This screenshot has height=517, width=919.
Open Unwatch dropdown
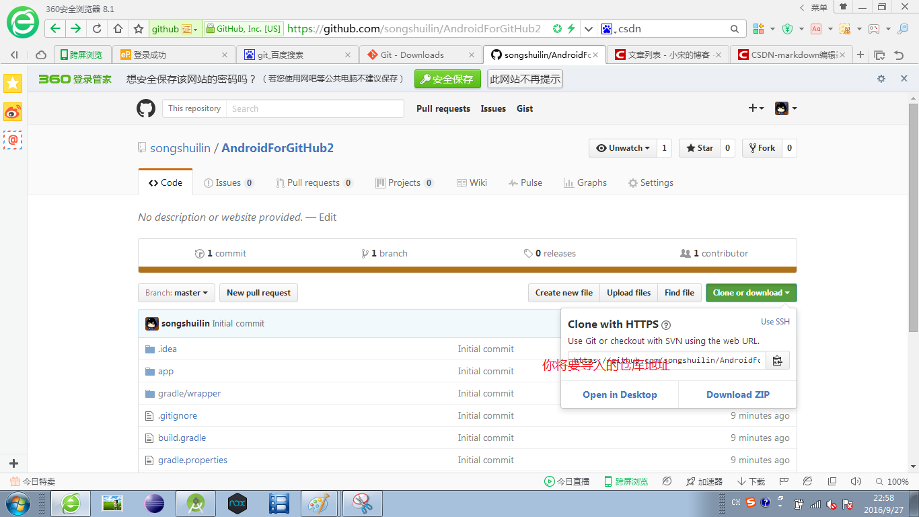(623, 148)
